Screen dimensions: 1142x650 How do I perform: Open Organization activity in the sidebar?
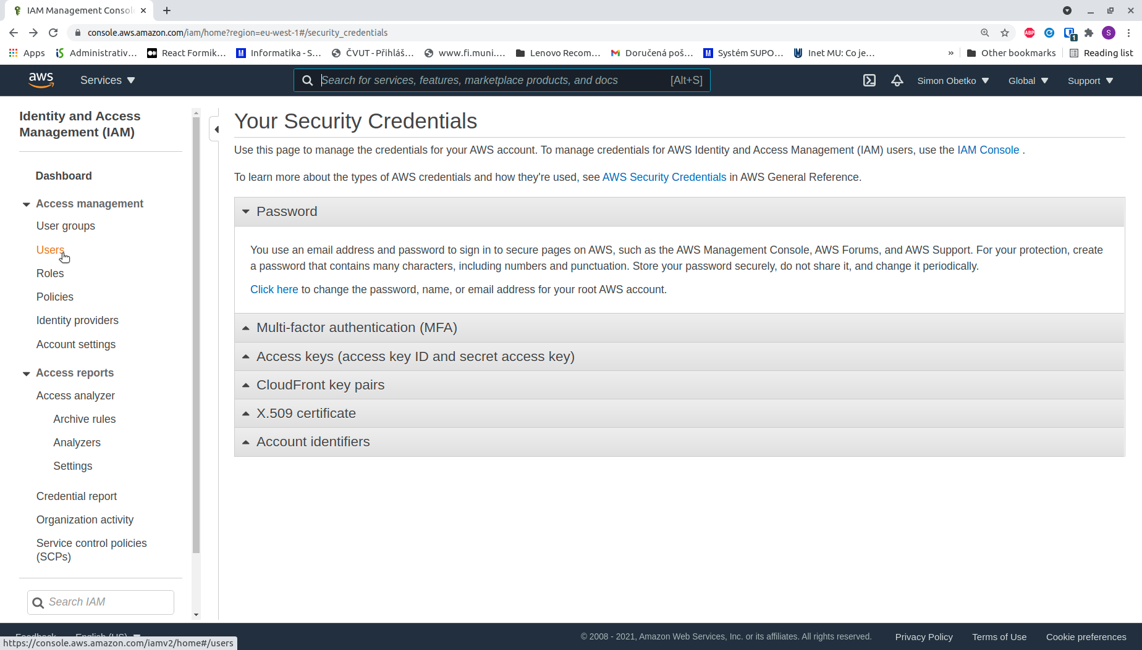[x=85, y=520]
